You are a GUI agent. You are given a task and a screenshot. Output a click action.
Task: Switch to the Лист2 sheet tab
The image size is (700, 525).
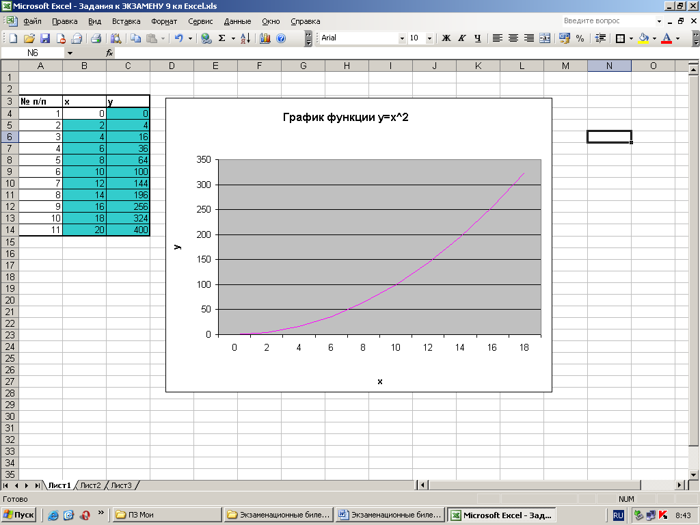click(91, 485)
